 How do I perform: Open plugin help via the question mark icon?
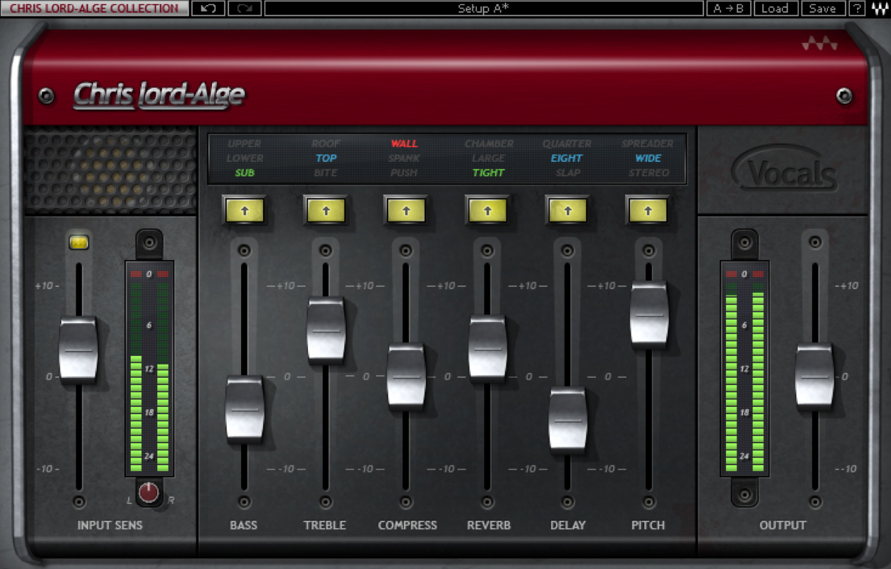coord(858,9)
